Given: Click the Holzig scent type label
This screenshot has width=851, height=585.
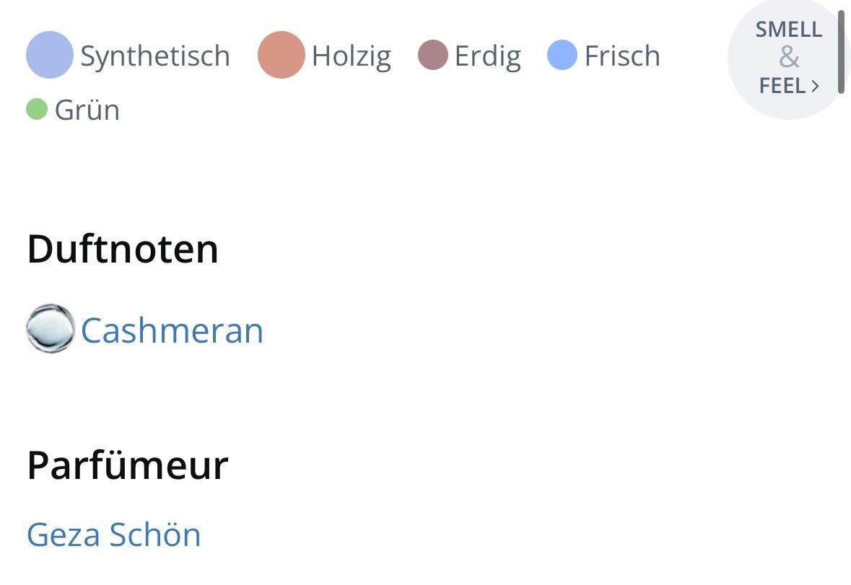Looking at the screenshot, I should (x=351, y=56).
